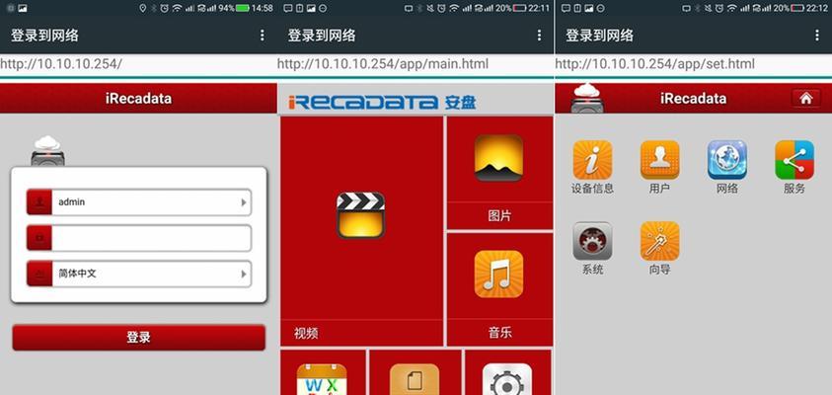Tap the 音乐 label
Image resolution: width=832 pixels, height=395 pixels.
pos(499,333)
